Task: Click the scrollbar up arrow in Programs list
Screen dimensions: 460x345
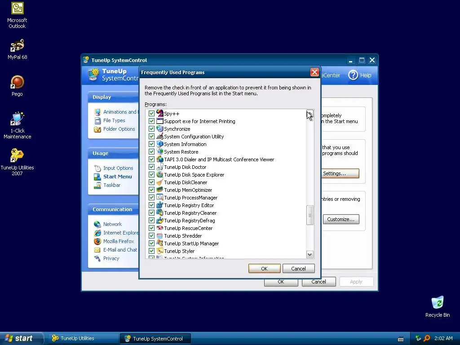Action: (310, 114)
